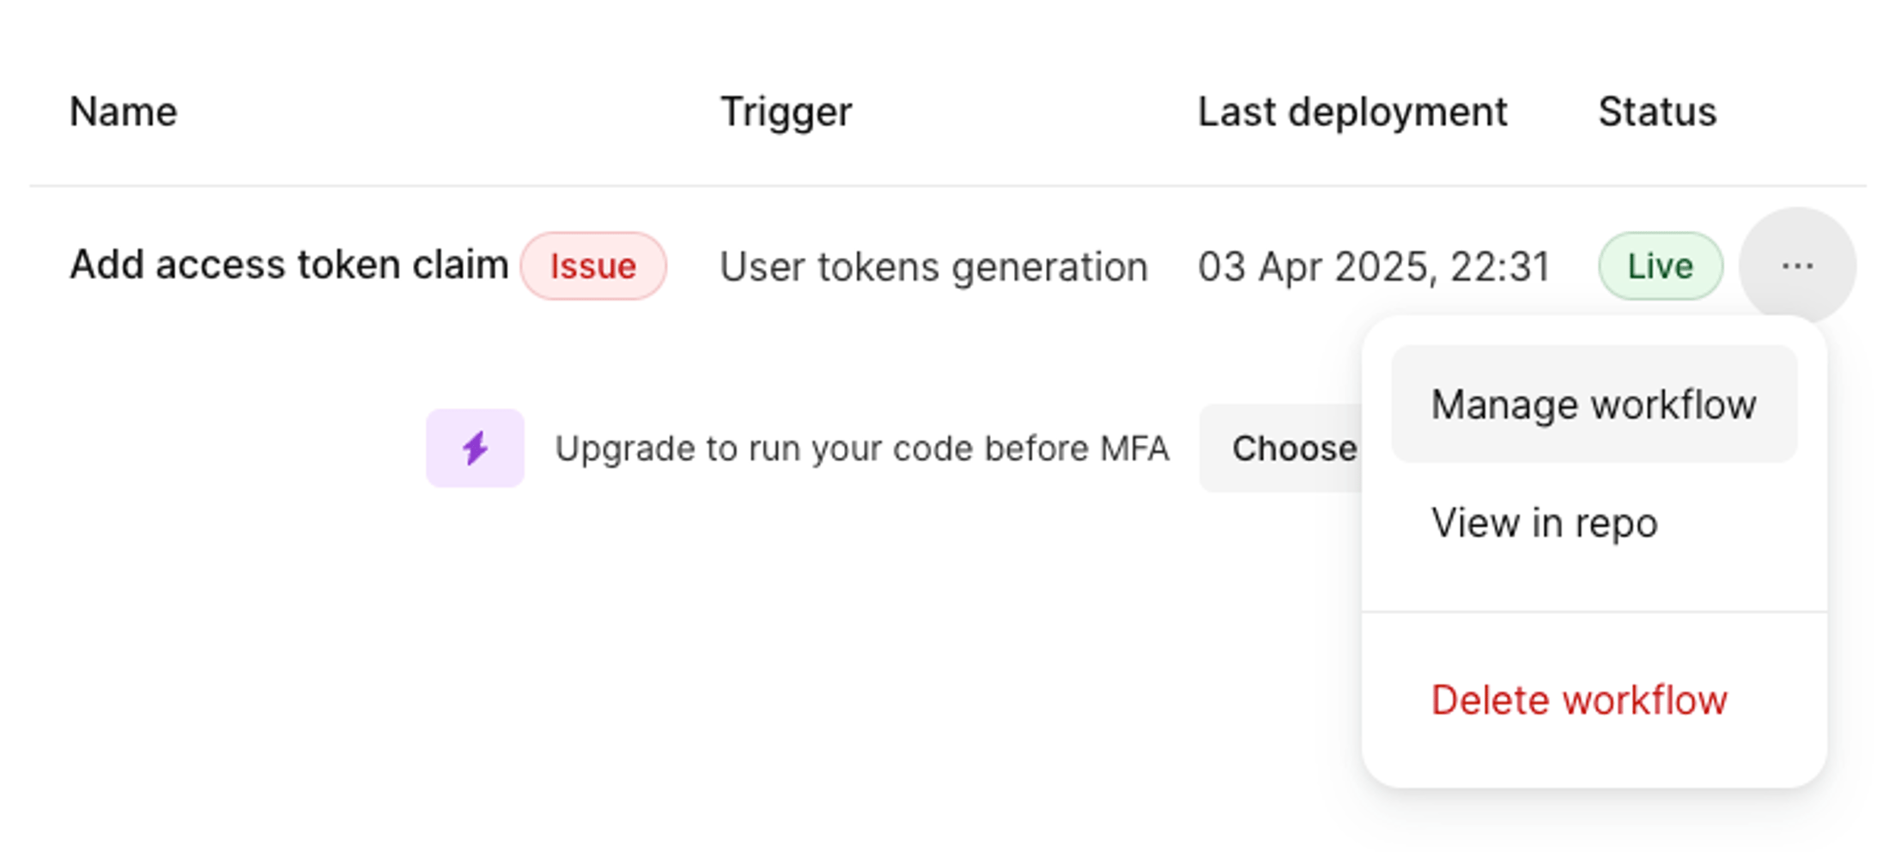
Task: Choose View in repo menu entry
Action: (x=1544, y=523)
